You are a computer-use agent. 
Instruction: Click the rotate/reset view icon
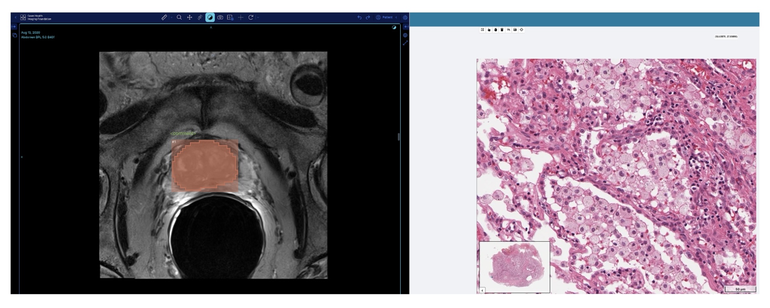(251, 18)
